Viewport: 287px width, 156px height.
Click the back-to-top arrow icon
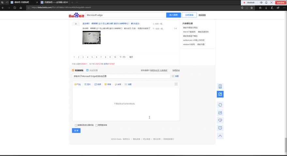220,136
